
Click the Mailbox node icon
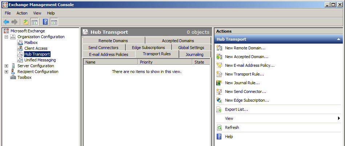[x=20, y=42]
